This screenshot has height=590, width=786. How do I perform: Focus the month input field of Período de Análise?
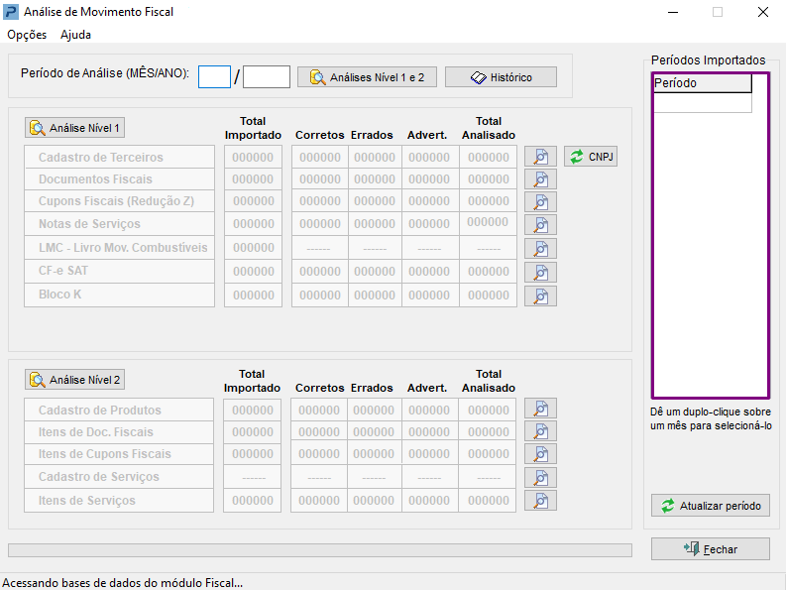click(214, 77)
